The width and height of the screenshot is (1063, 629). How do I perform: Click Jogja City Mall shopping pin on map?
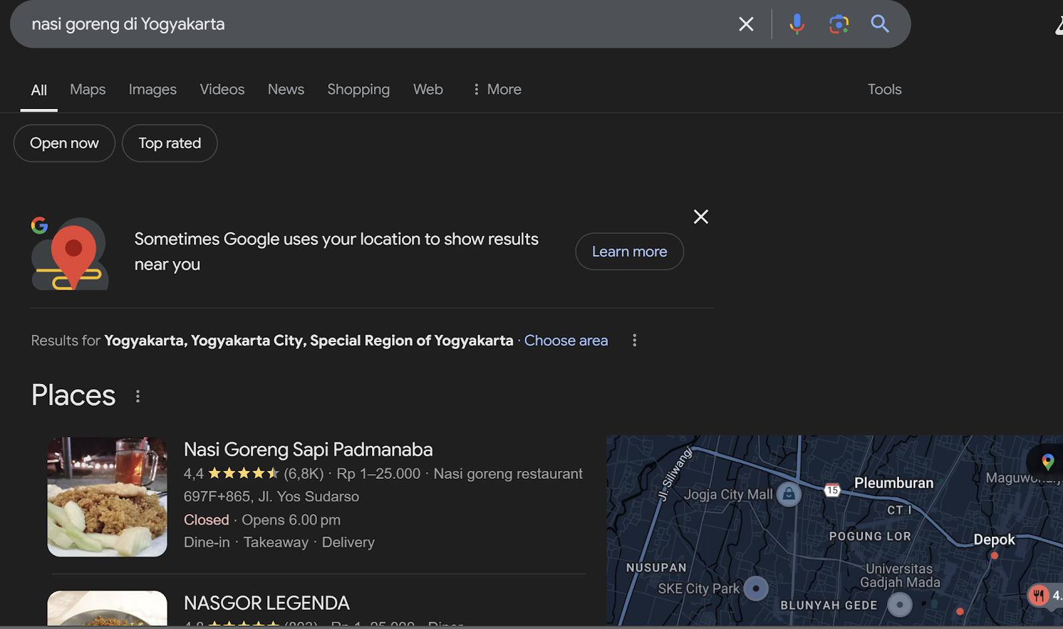(x=789, y=494)
